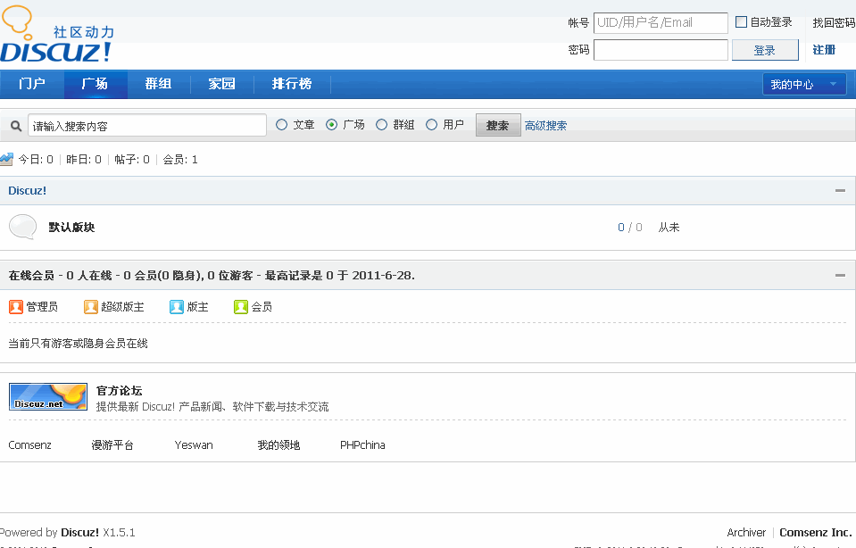Click the Discuz! logo
The image size is (856, 548).
tap(57, 35)
